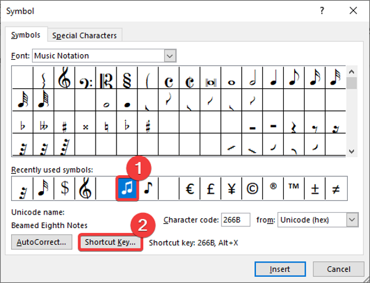Screen dimensions: 370x283
Task: Select the not-equal ≠ recent symbol
Action: coord(335,188)
